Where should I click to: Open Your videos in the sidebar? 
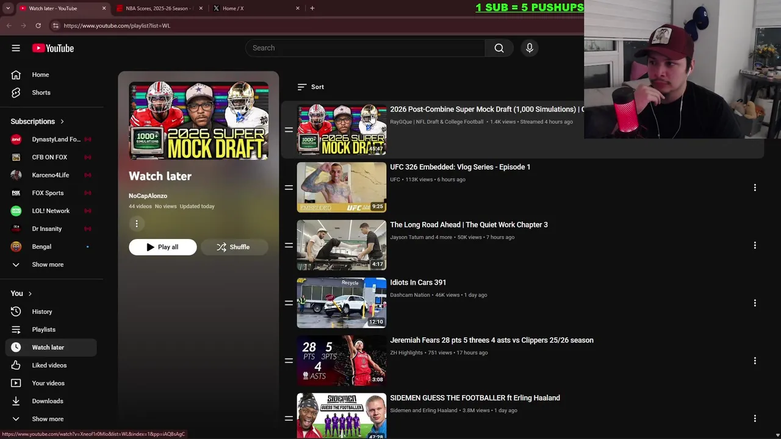51,383
